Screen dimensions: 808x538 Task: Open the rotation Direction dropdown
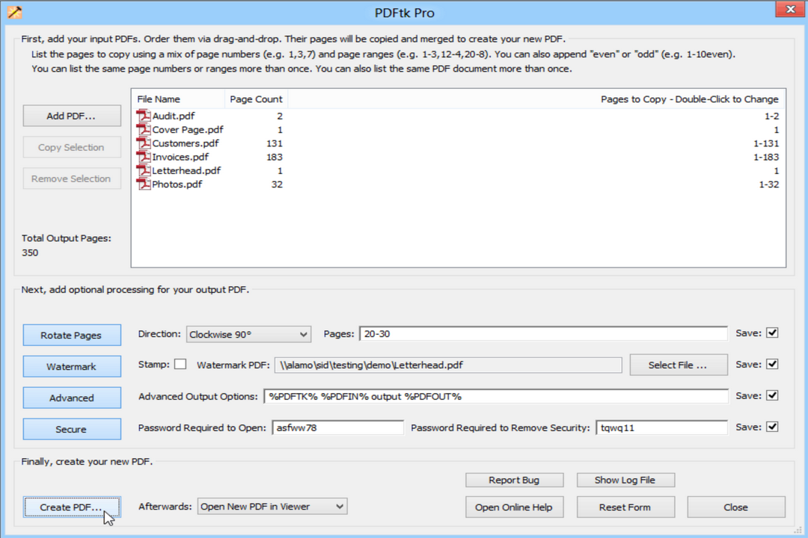click(x=248, y=334)
